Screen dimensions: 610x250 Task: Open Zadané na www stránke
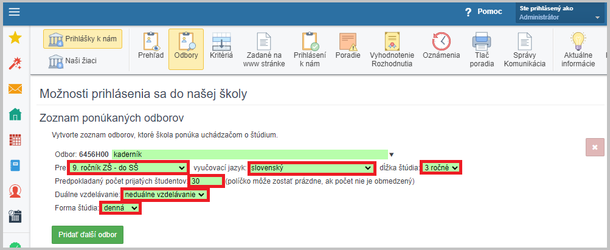(x=264, y=49)
